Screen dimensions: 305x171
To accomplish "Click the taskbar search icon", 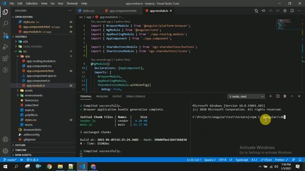I will (x=16, y=167).
